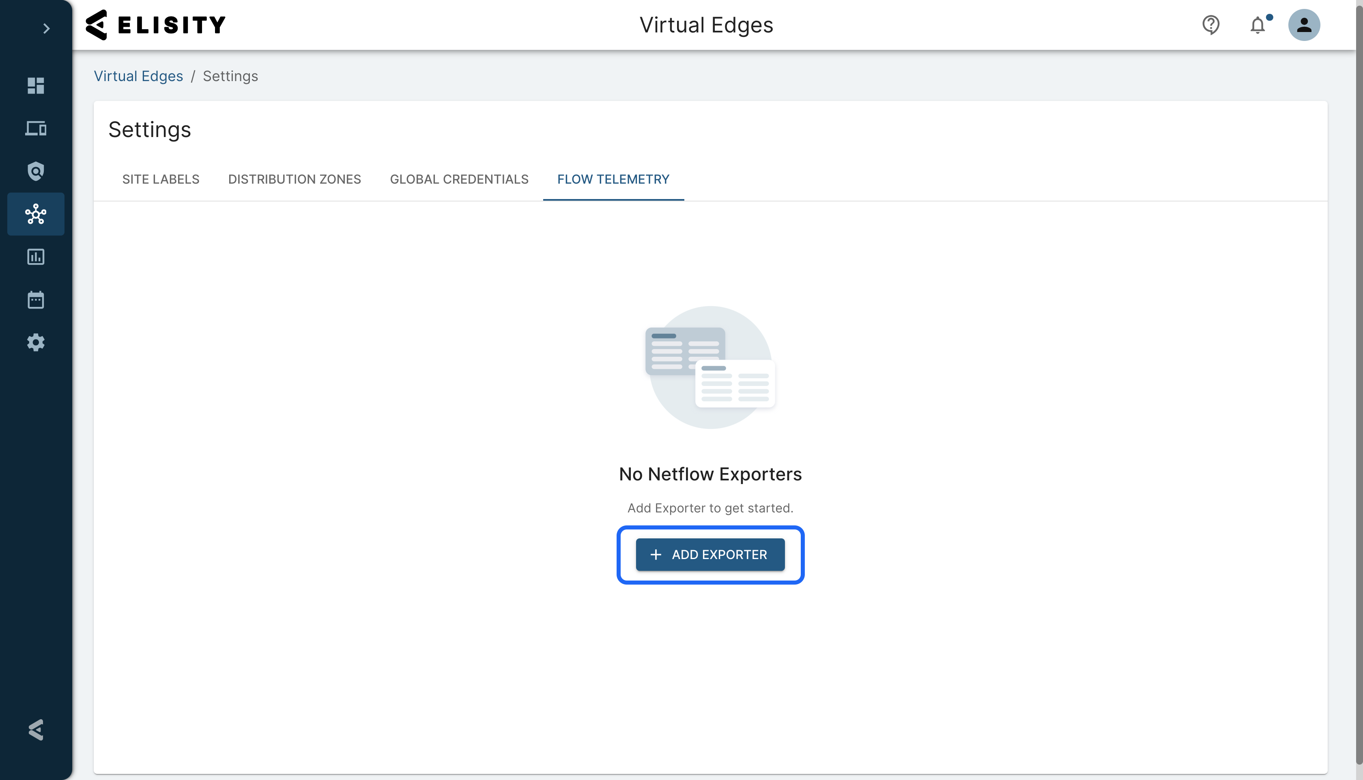The height and width of the screenshot is (780, 1363).
Task: Open the calendar events icon in sidebar
Action: click(36, 300)
